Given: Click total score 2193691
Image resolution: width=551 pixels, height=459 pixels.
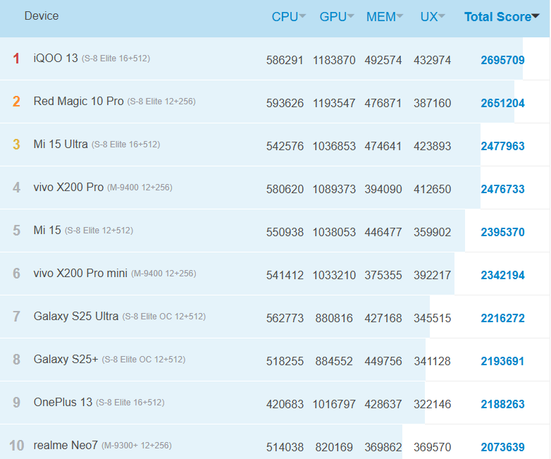Looking at the screenshot, I should click(502, 361).
